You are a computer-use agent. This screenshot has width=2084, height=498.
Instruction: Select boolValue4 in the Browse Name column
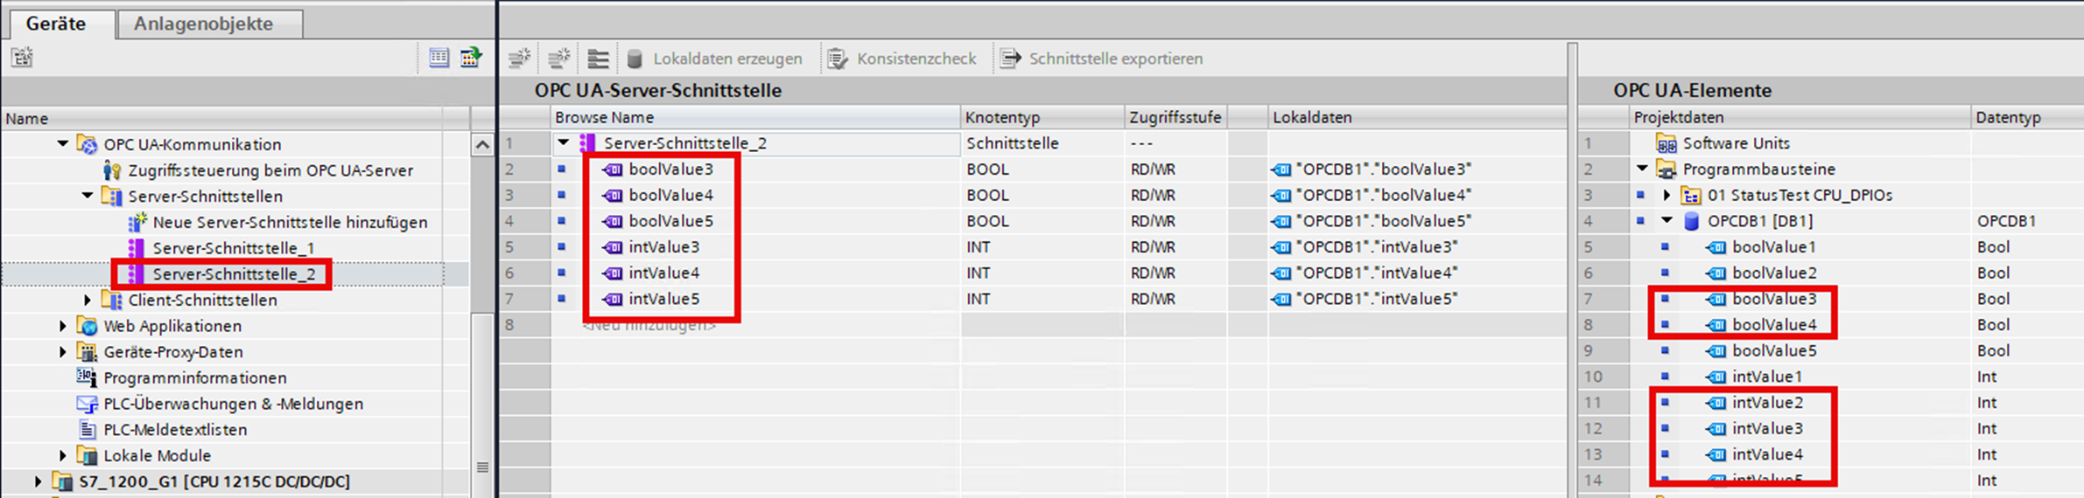(670, 195)
